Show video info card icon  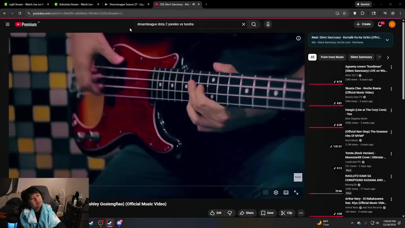[x=298, y=38]
